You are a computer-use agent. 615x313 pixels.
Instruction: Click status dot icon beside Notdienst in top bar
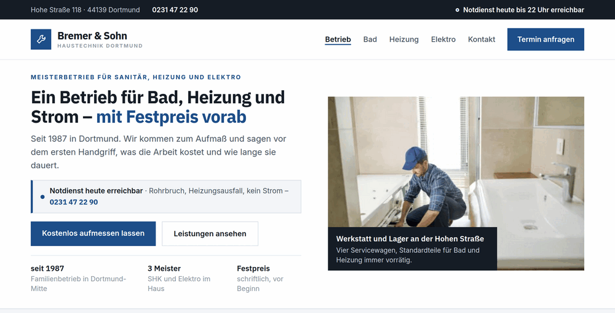[x=458, y=10]
